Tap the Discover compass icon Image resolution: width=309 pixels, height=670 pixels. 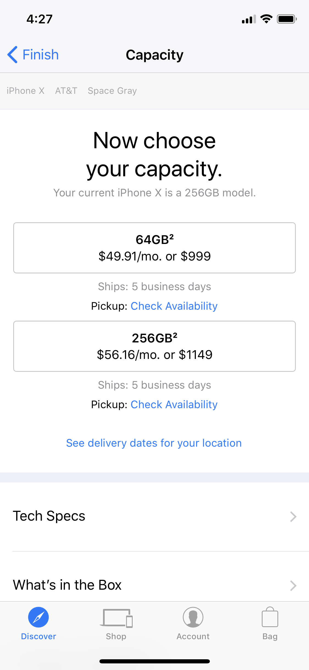[38, 617]
